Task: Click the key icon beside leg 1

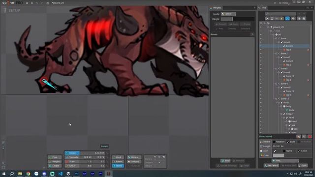Action: (x=308, y=50)
